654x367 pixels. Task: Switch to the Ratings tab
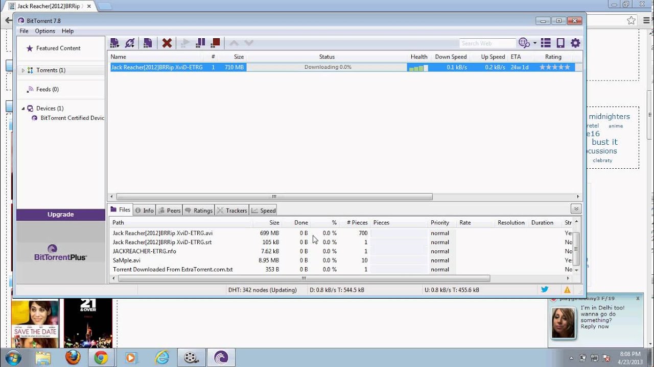point(199,211)
